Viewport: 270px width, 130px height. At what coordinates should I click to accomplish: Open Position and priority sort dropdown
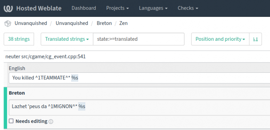[x=220, y=39]
